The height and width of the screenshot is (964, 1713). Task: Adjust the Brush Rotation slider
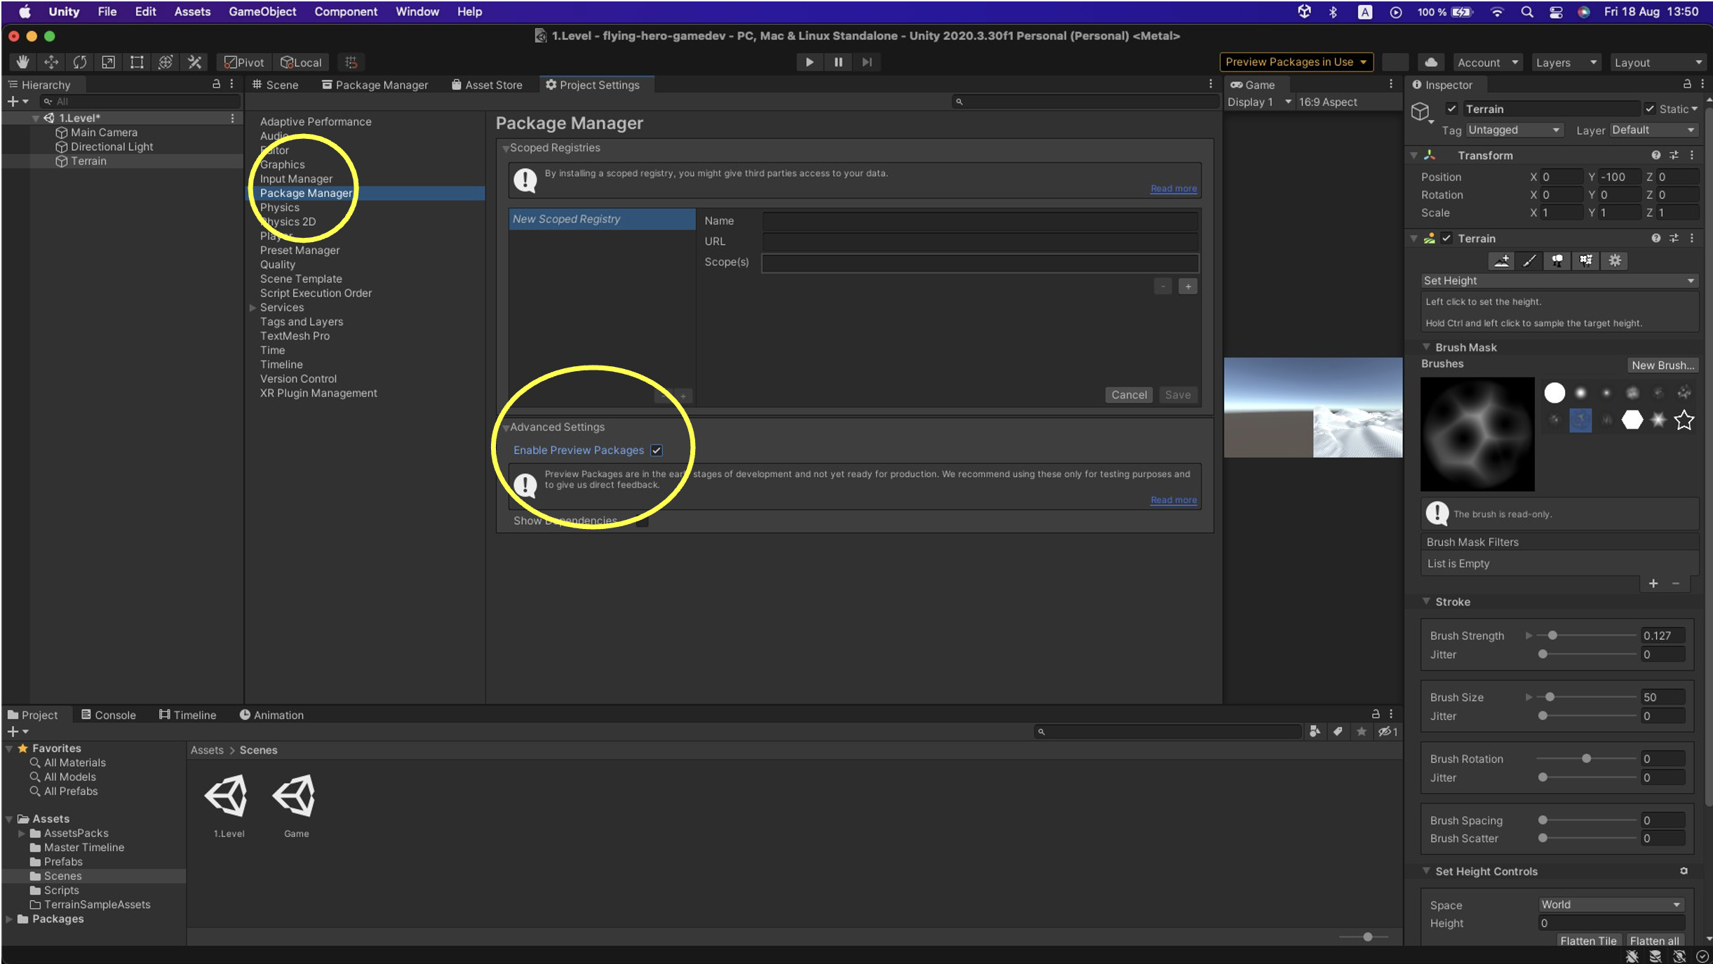click(1586, 759)
